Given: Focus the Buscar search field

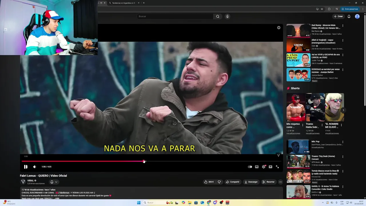Looking at the screenshot, I should [175, 16].
